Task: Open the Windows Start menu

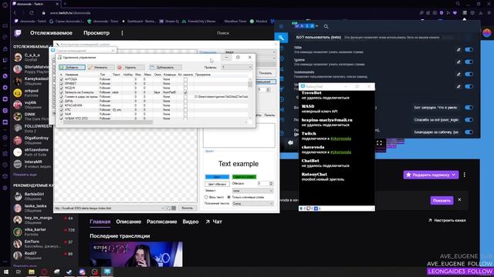Action: 6,272
